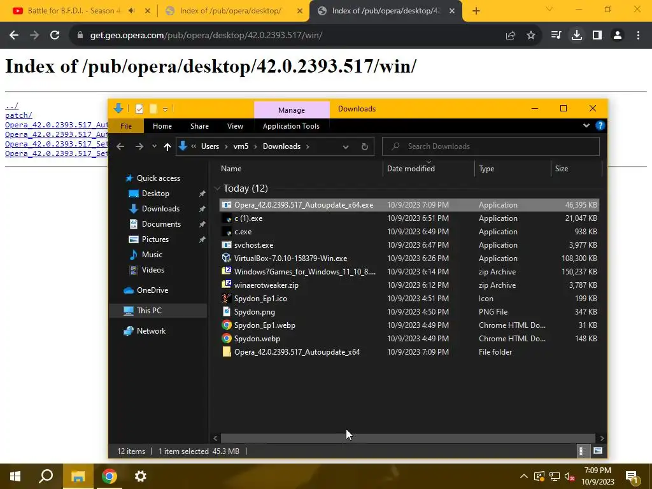This screenshot has height=489, width=652.
Task: Open the File tab in Explorer
Action: (x=126, y=126)
